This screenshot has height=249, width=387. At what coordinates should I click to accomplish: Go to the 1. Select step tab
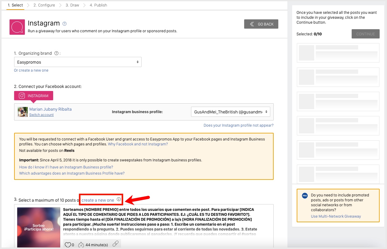click(15, 5)
